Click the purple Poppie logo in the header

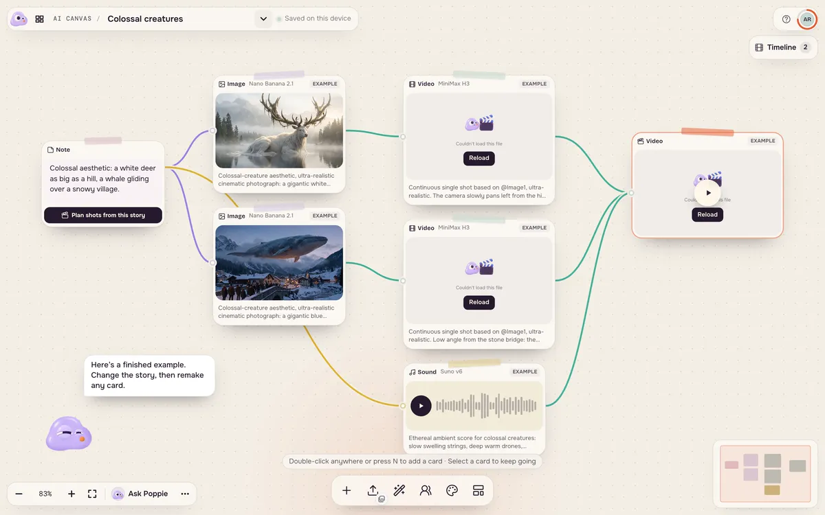(x=19, y=19)
